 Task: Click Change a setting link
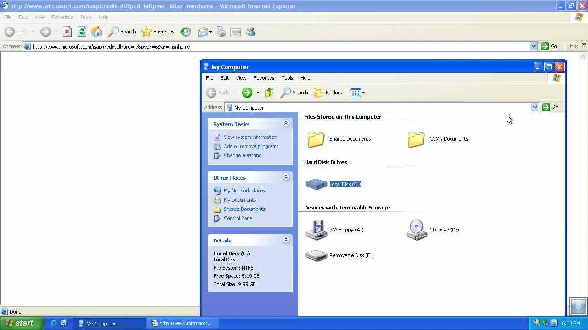point(243,155)
